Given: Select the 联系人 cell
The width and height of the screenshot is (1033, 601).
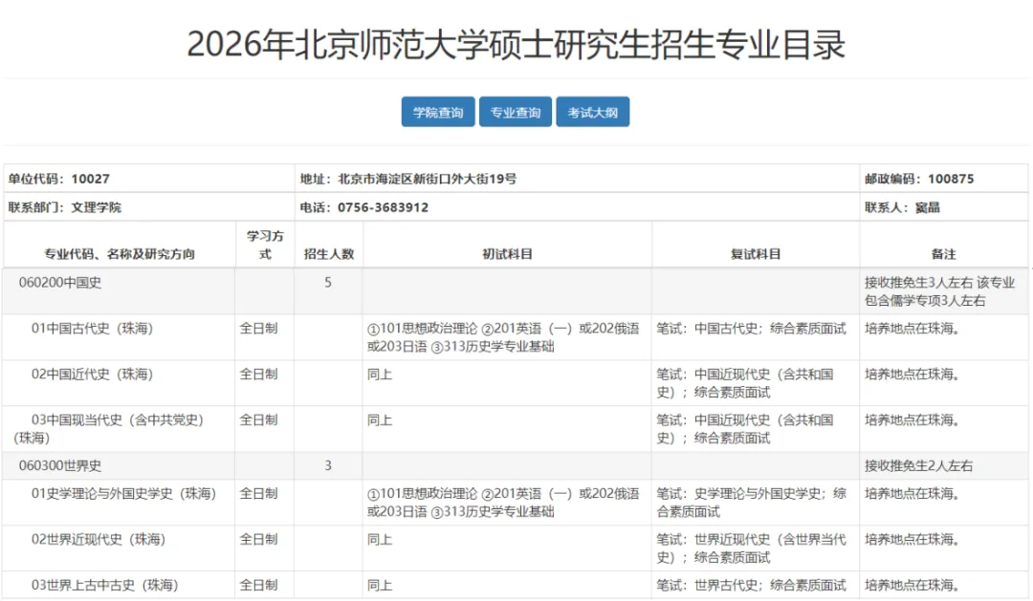Looking at the screenshot, I should 943,206.
